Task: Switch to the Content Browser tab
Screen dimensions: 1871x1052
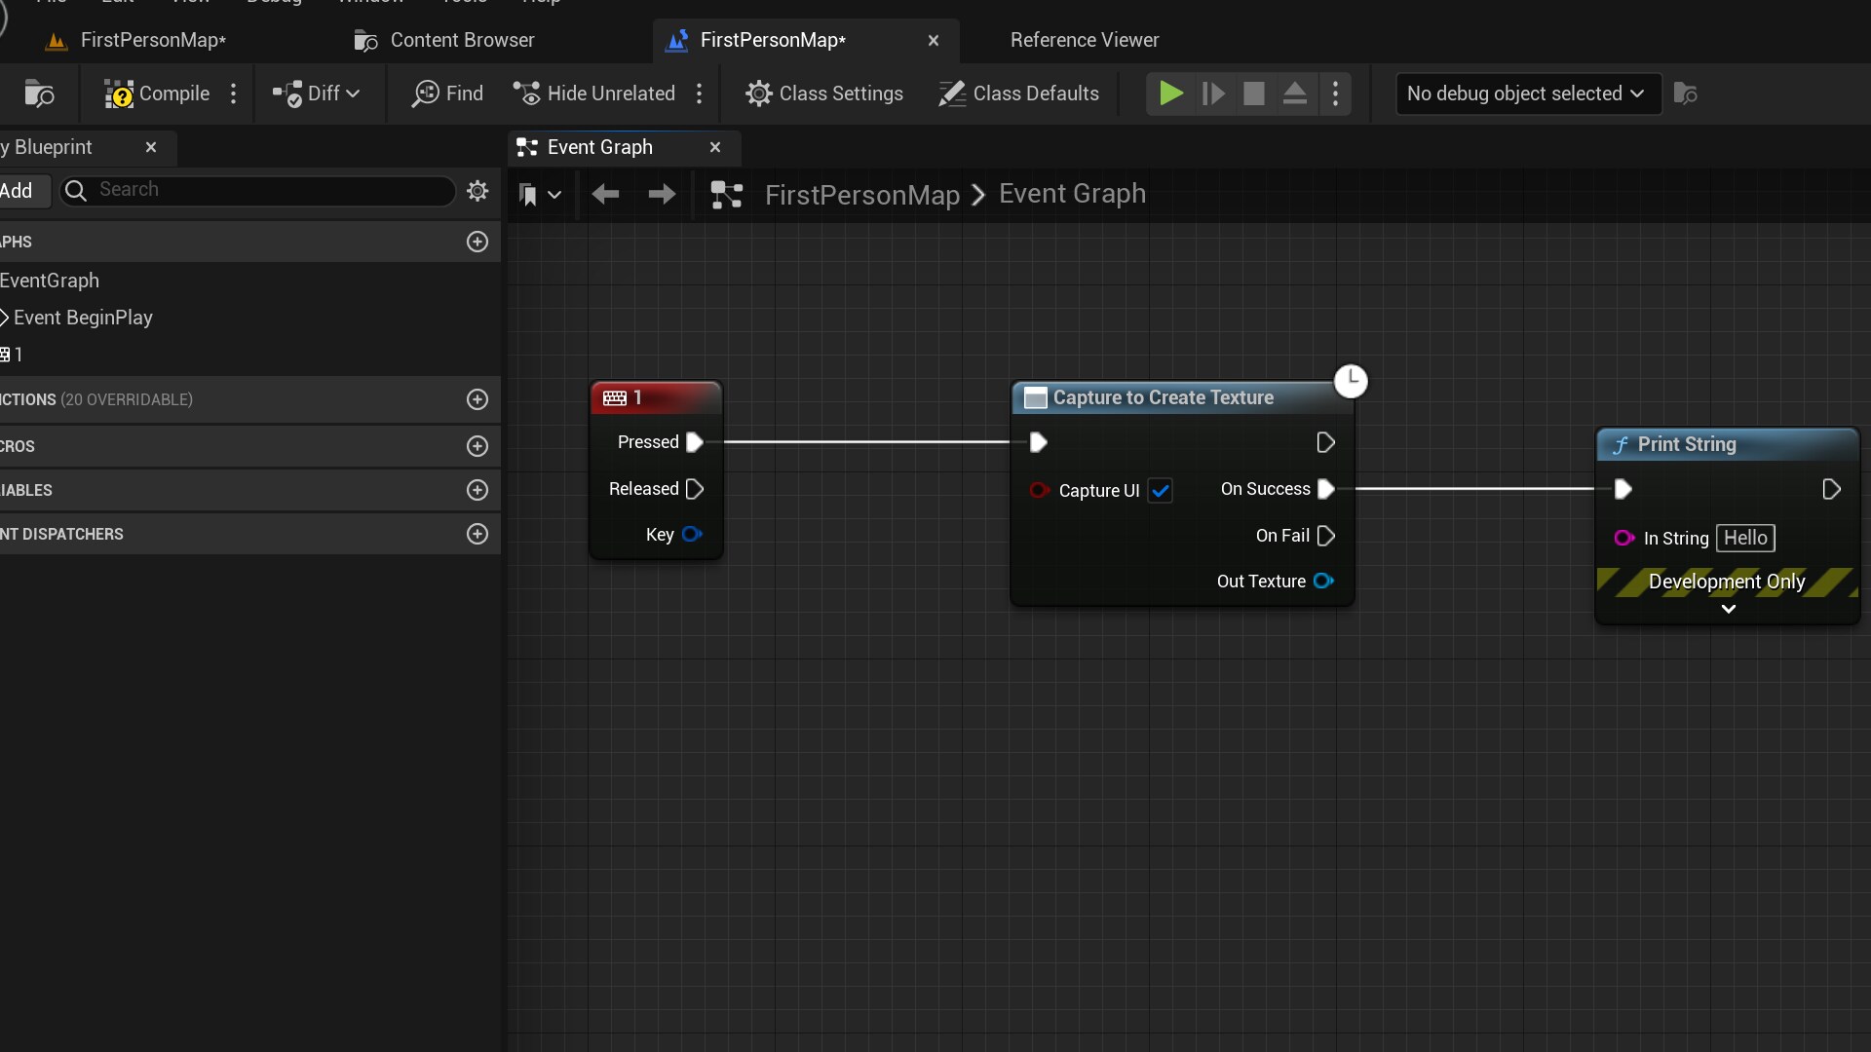Action: pos(443,40)
